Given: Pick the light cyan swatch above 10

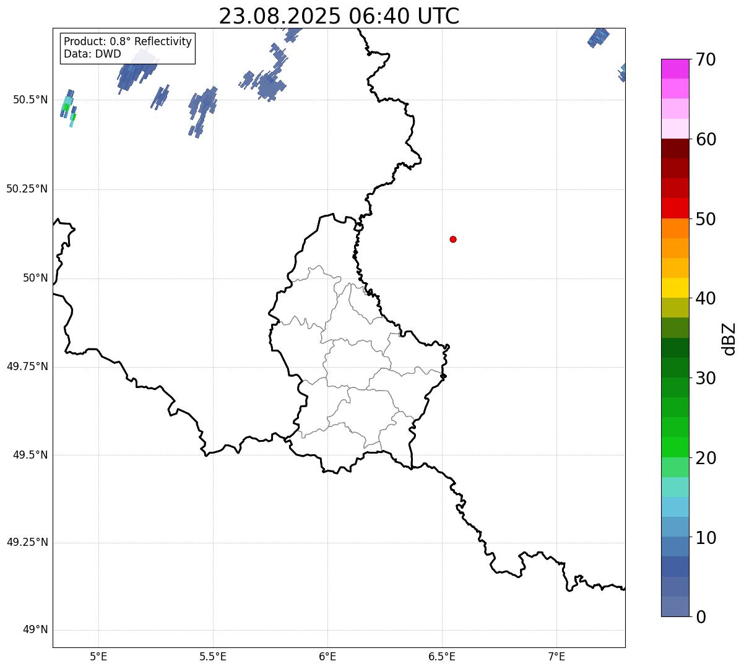Looking at the screenshot, I should (x=675, y=507).
